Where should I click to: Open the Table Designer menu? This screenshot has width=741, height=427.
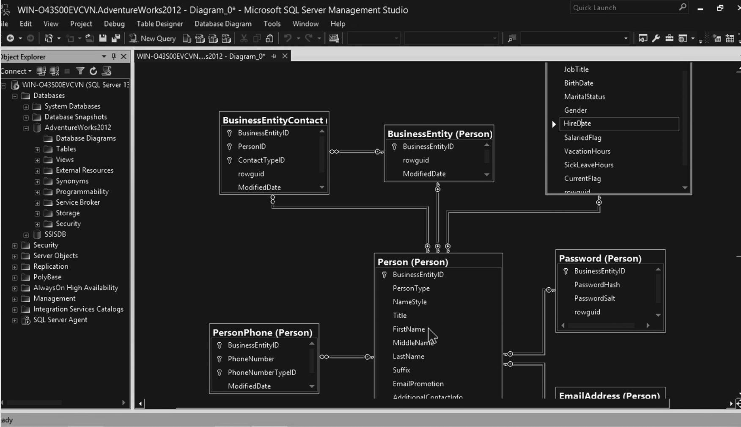point(159,24)
